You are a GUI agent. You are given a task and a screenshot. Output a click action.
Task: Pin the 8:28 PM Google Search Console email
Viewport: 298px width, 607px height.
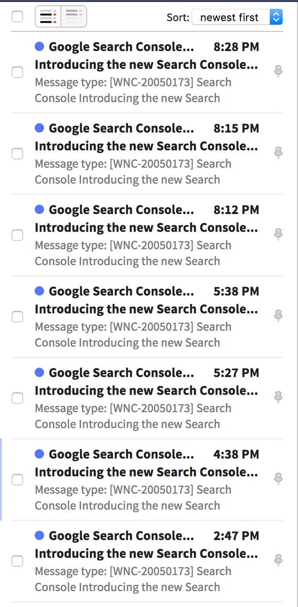(x=278, y=71)
